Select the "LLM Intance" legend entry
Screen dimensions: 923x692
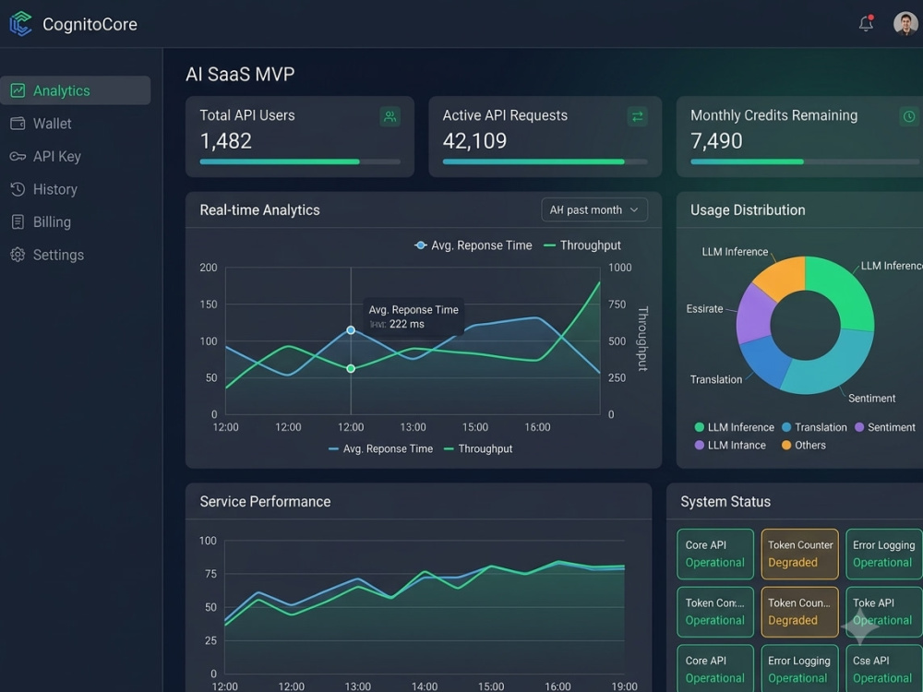click(x=730, y=446)
